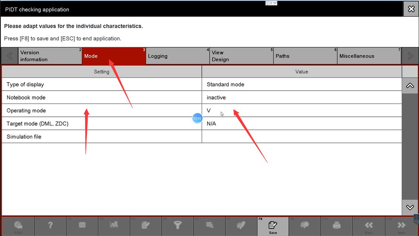Select the View Design tab
Viewport: 419px width, 236px height.
click(241, 56)
